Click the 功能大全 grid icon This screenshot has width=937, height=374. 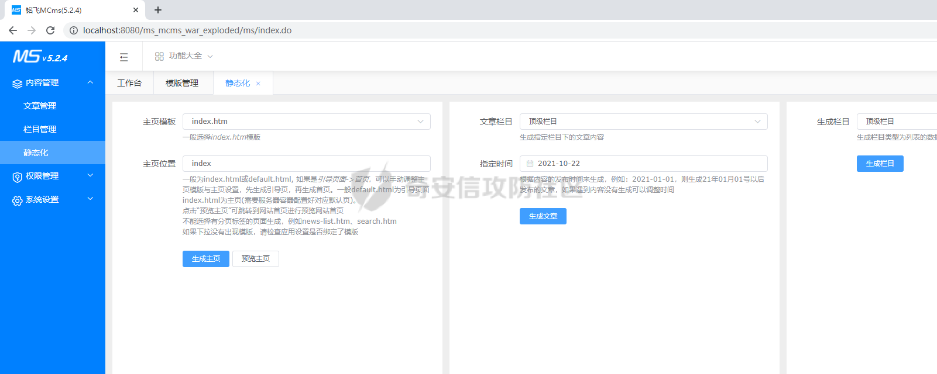[x=159, y=57]
